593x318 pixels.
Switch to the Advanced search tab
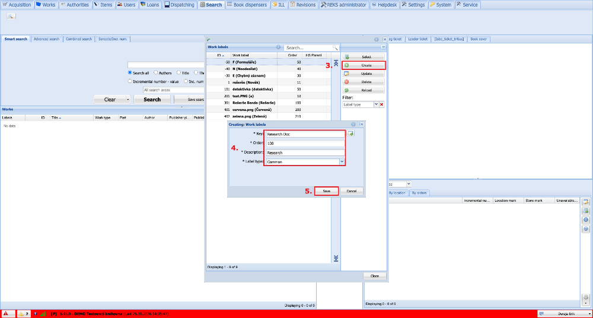click(46, 39)
